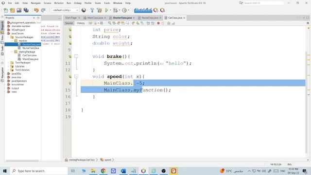Image resolution: width=311 pixels, height=175 pixels.
Task: Open Microsoft Word from the taskbar
Action: point(123,171)
